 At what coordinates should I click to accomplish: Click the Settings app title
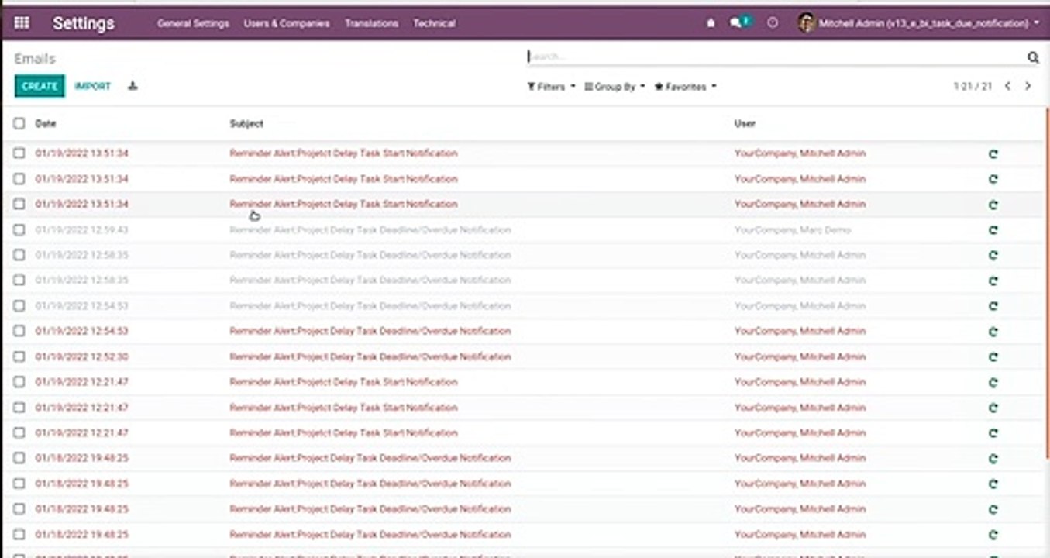84,23
